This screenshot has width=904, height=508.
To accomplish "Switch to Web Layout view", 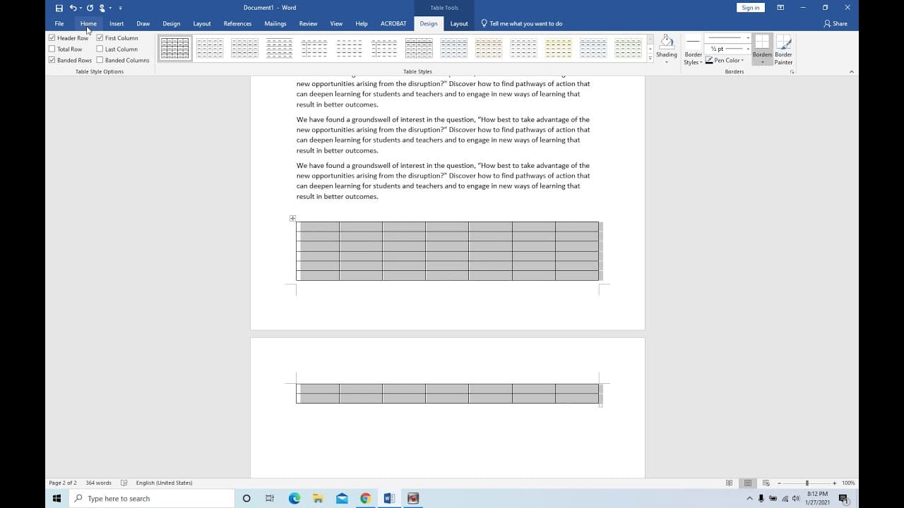I will pyautogui.click(x=766, y=483).
